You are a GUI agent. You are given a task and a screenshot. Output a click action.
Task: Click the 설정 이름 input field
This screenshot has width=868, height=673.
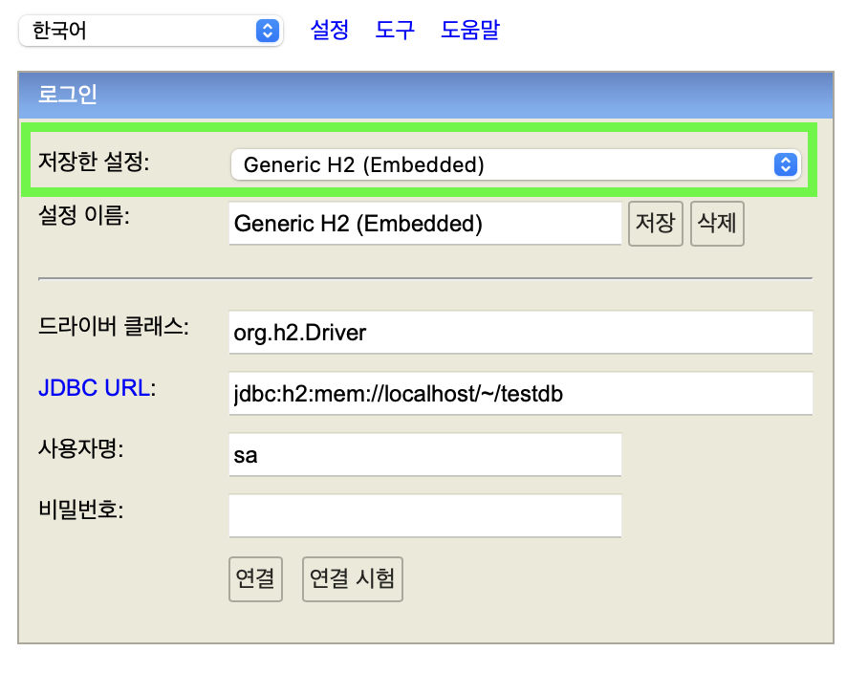[425, 224]
